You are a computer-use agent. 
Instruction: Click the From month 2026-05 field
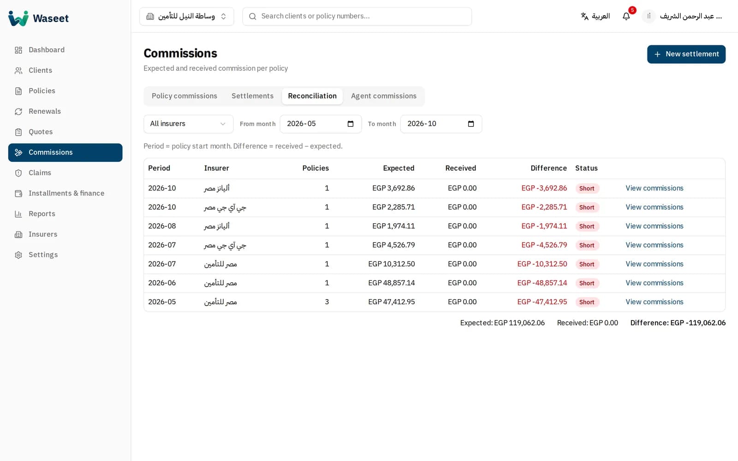coord(321,124)
